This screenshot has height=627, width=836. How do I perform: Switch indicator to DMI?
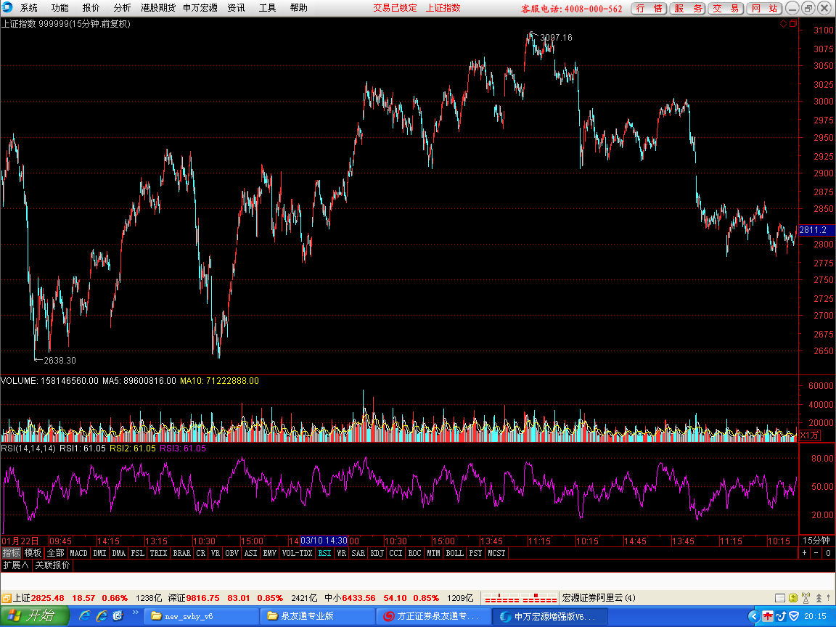99,553
